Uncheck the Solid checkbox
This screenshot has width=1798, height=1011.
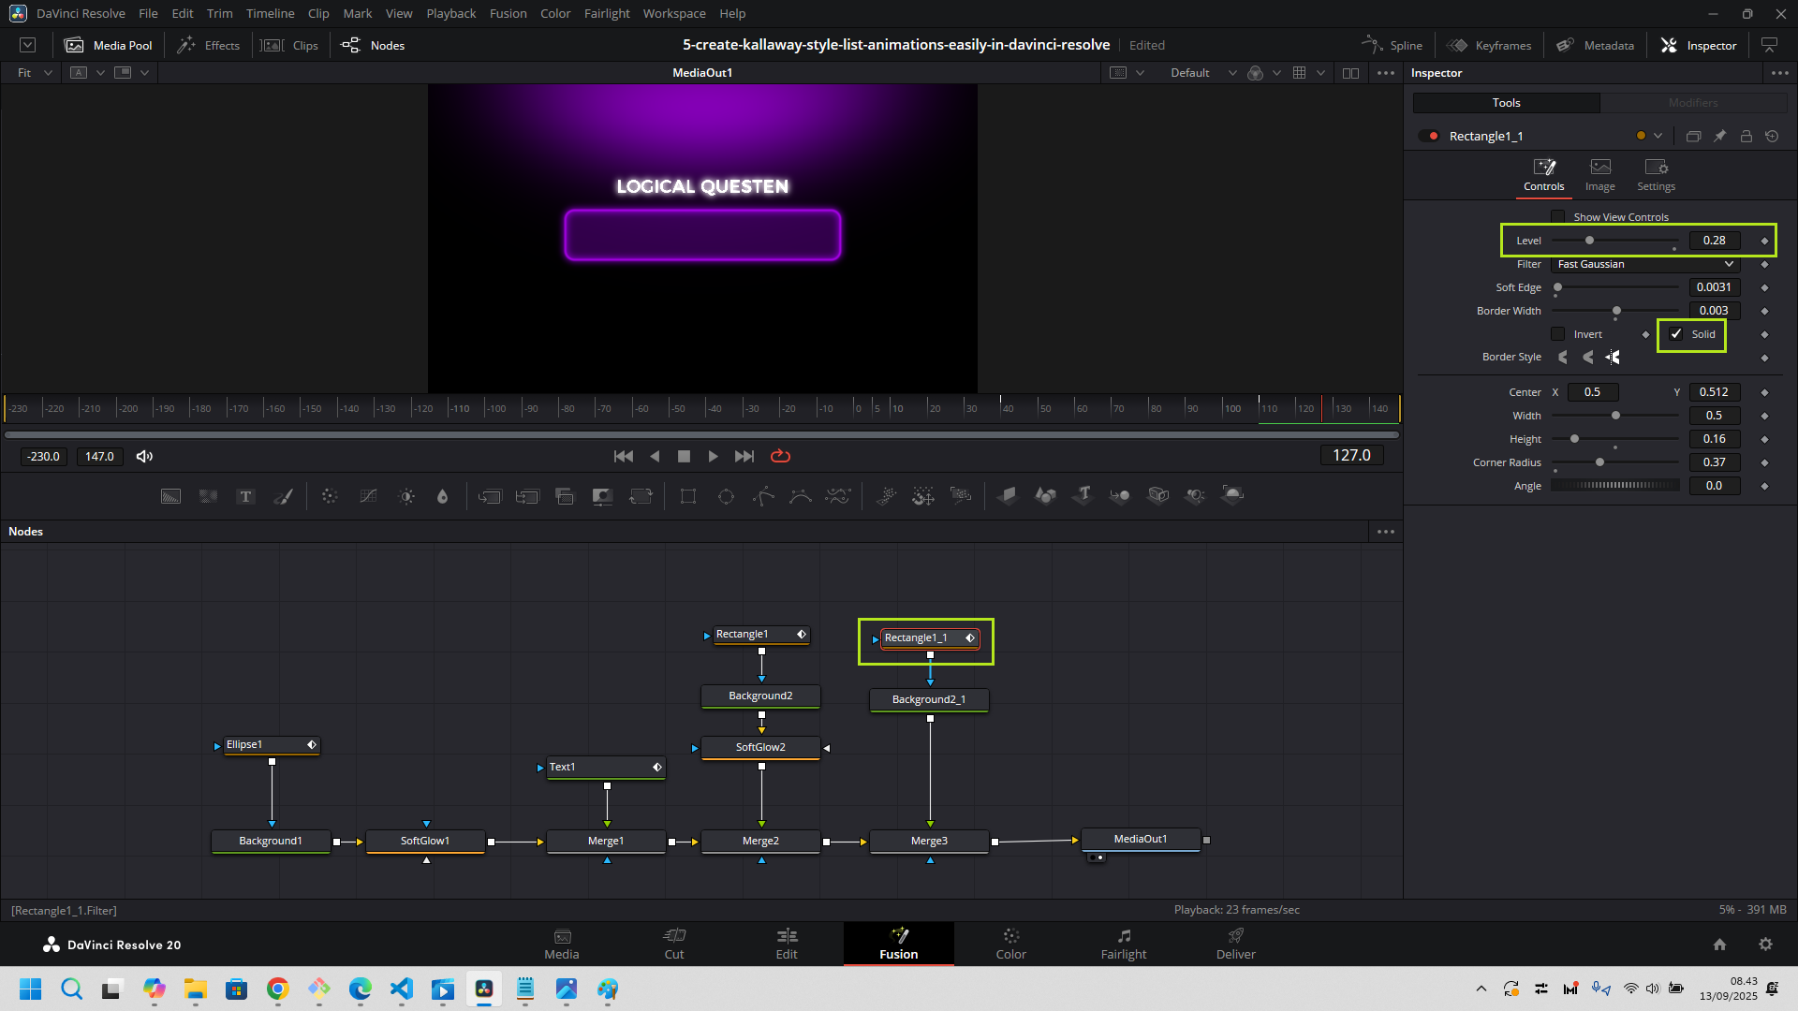coord(1676,334)
